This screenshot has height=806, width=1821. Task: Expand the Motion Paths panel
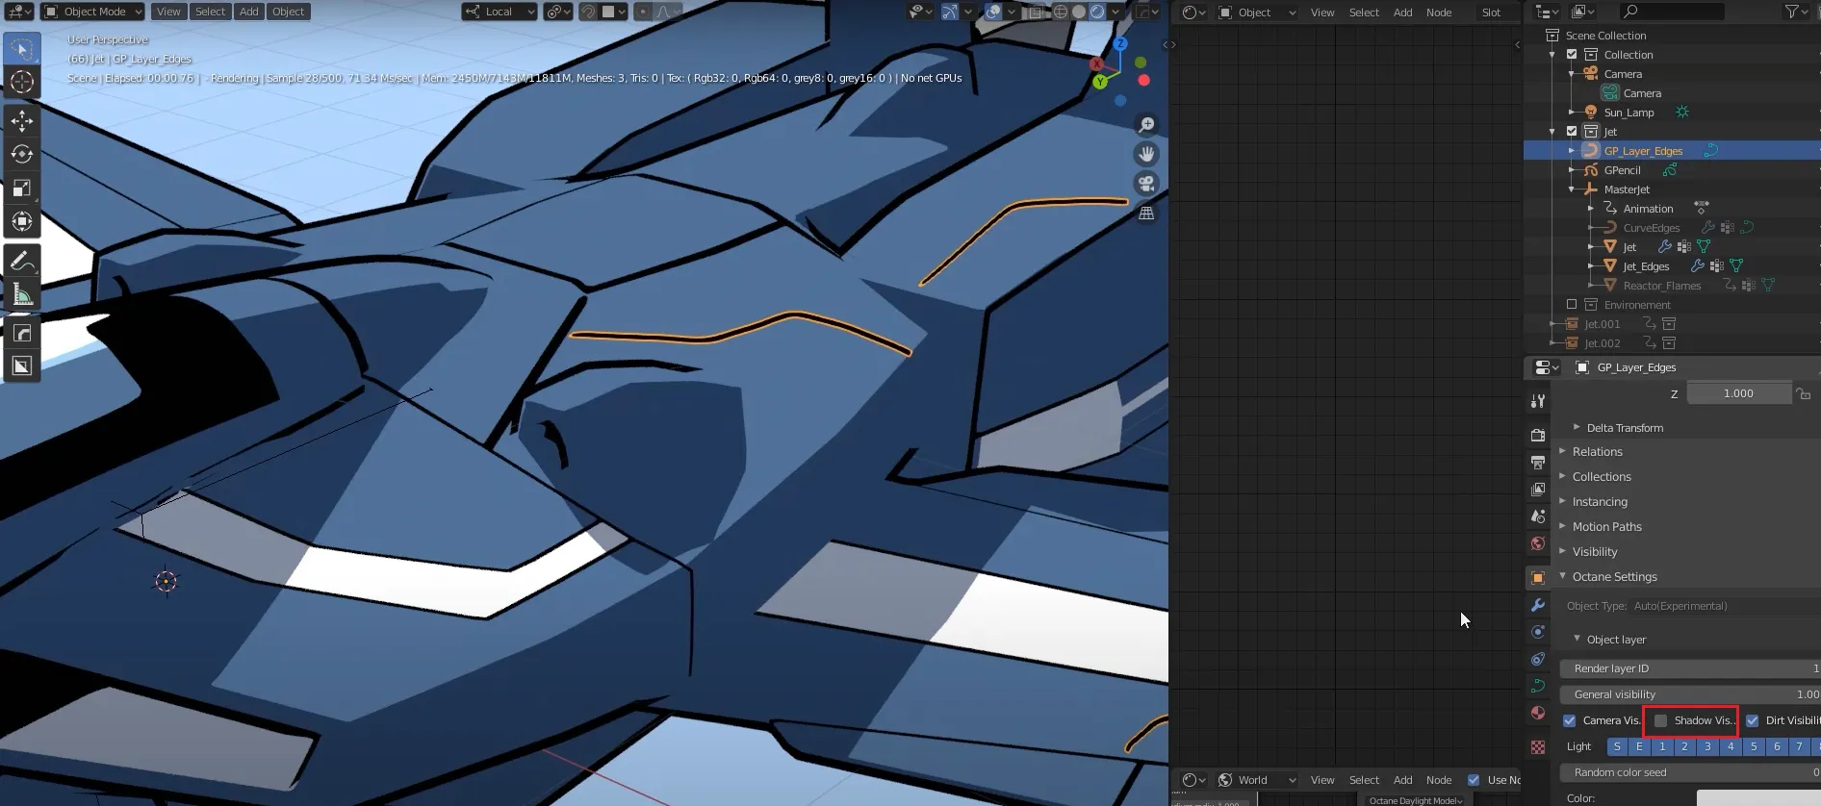pos(1606,527)
